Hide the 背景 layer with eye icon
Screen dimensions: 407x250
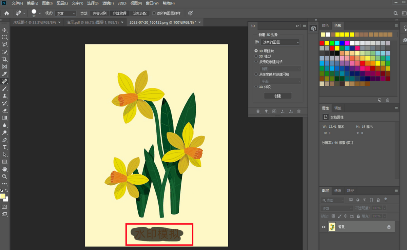coord(324,227)
